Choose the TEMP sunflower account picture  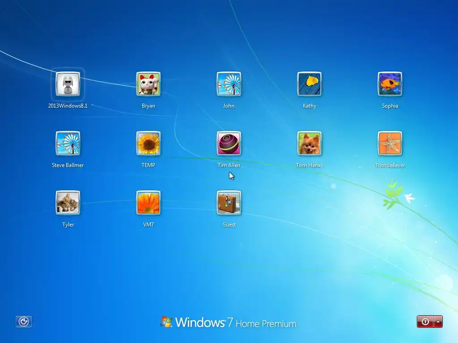(148, 143)
